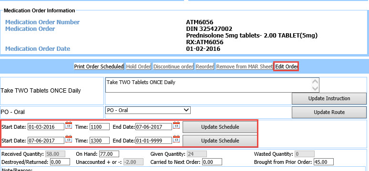Click the order date 01-02-2016

click(x=203, y=49)
